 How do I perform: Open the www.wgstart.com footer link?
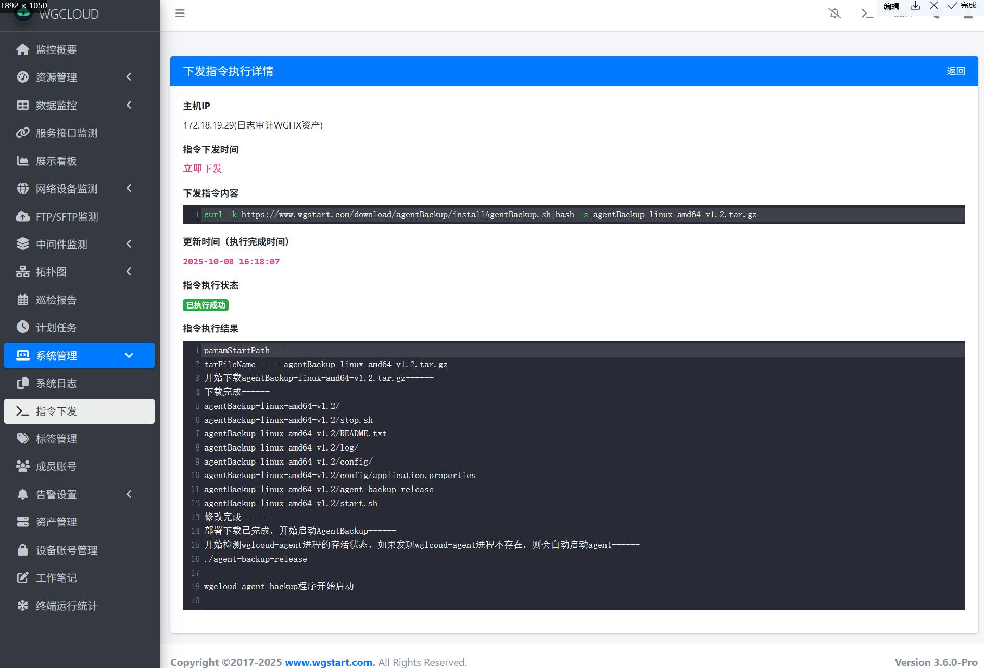click(x=329, y=662)
